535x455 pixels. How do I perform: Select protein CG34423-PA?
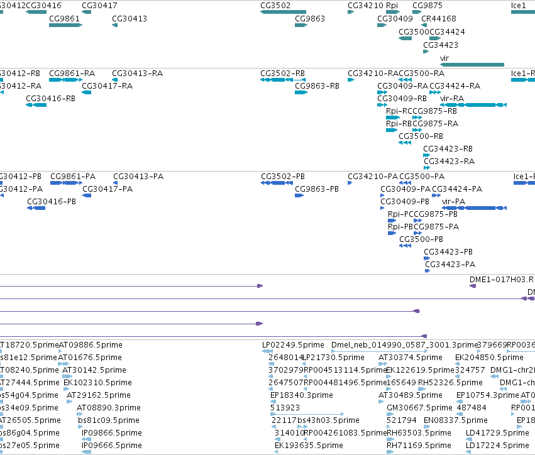coord(427,271)
